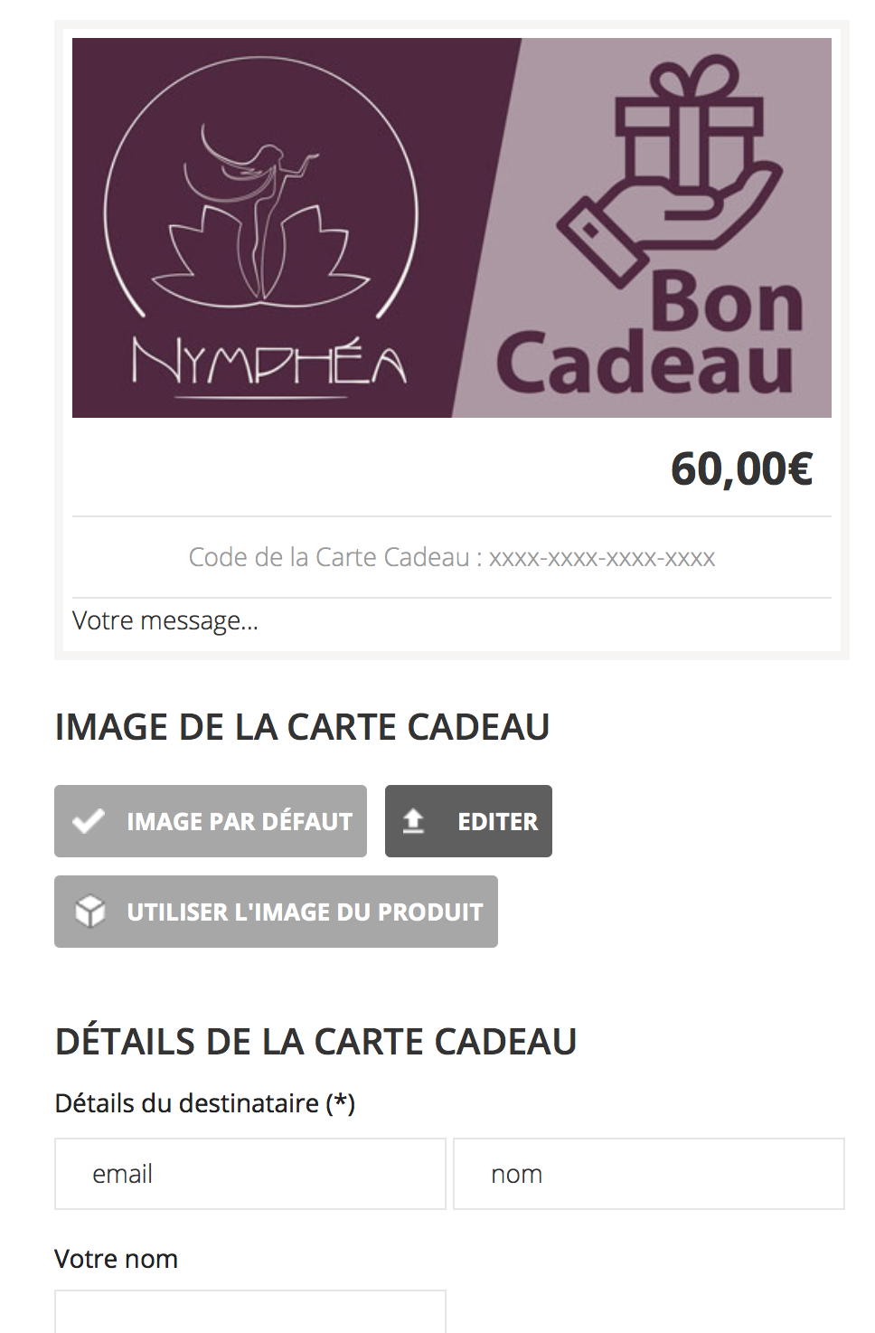875x1333 pixels.
Task: Click the gift card code line
Action: [x=452, y=557]
